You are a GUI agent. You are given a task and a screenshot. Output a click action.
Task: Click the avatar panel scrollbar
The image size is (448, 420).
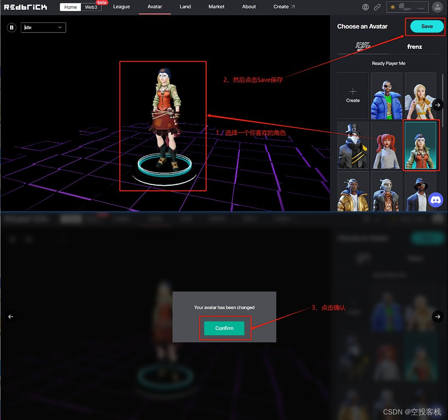pyautogui.click(x=442, y=100)
